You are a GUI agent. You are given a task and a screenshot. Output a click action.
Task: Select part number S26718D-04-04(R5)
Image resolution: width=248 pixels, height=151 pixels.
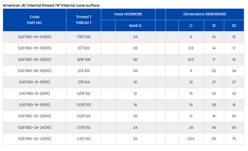coord(35,37)
